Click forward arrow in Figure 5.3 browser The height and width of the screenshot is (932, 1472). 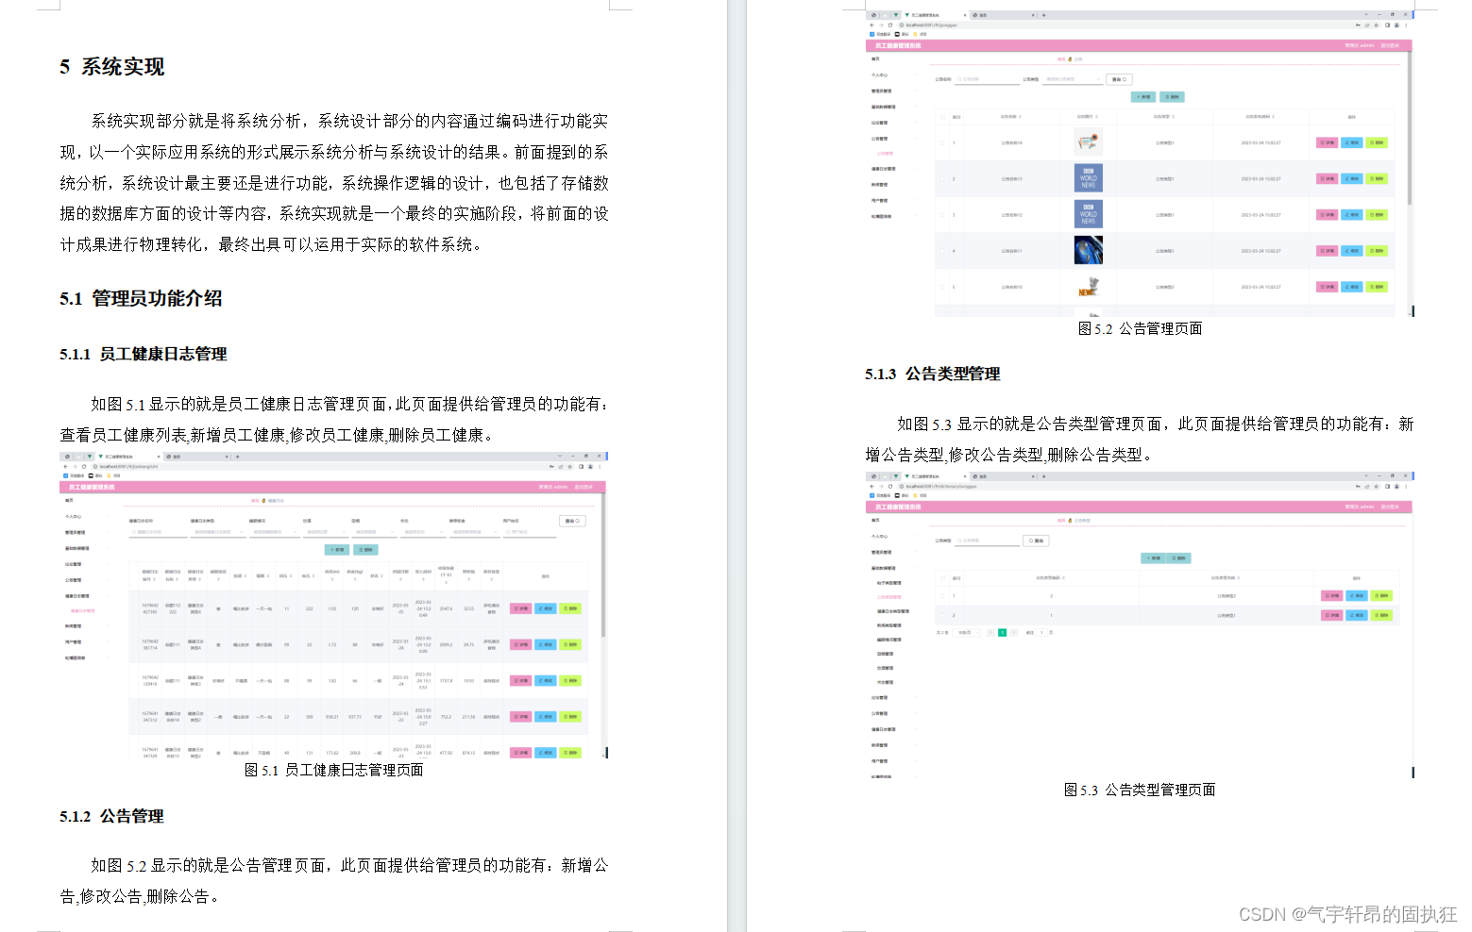(x=881, y=486)
